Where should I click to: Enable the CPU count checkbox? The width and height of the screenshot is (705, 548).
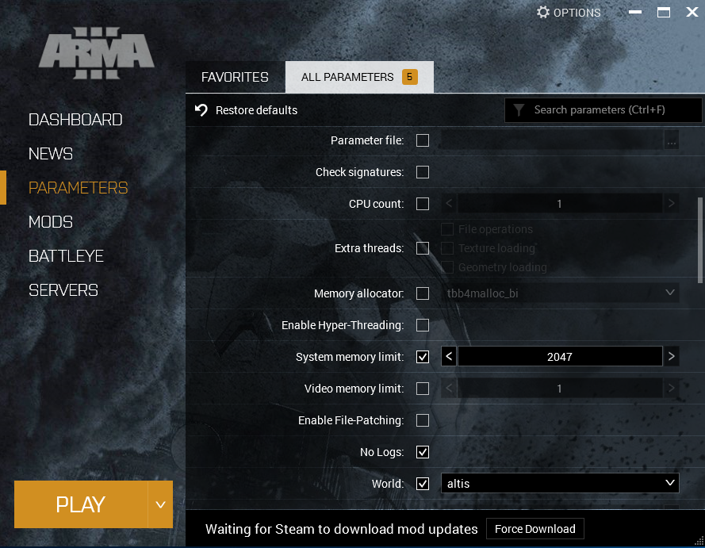pos(423,204)
